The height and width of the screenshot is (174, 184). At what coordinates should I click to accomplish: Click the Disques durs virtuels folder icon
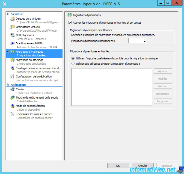(x=12, y=19)
